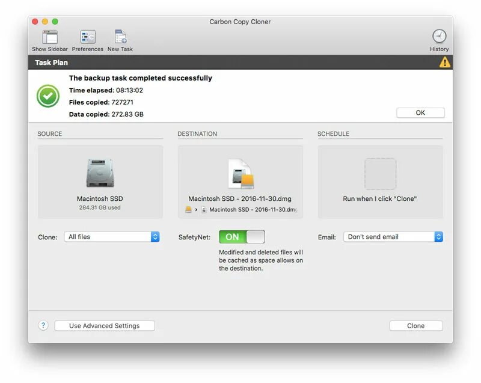
Task: Click the "Run when I click Clone" text
Action: tap(380, 198)
